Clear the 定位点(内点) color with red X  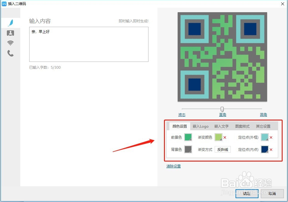click(x=271, y=150)
